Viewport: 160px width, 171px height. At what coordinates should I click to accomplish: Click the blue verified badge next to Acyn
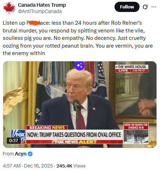point(30,154)
